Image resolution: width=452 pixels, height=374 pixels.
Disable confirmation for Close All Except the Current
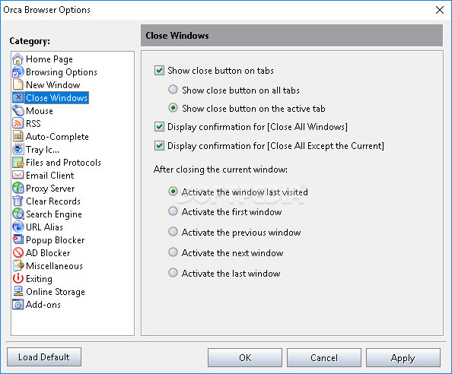pos(159,146)
